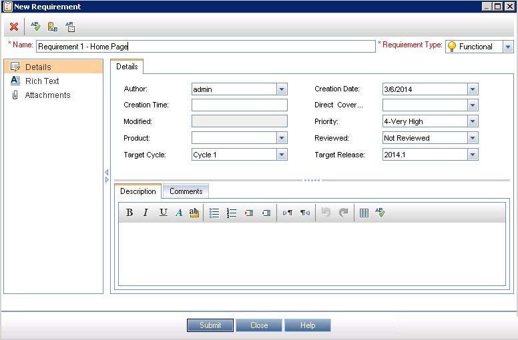Select the Details tab above the fields
The height and width of the screenshot is (340, 518).
127,67
